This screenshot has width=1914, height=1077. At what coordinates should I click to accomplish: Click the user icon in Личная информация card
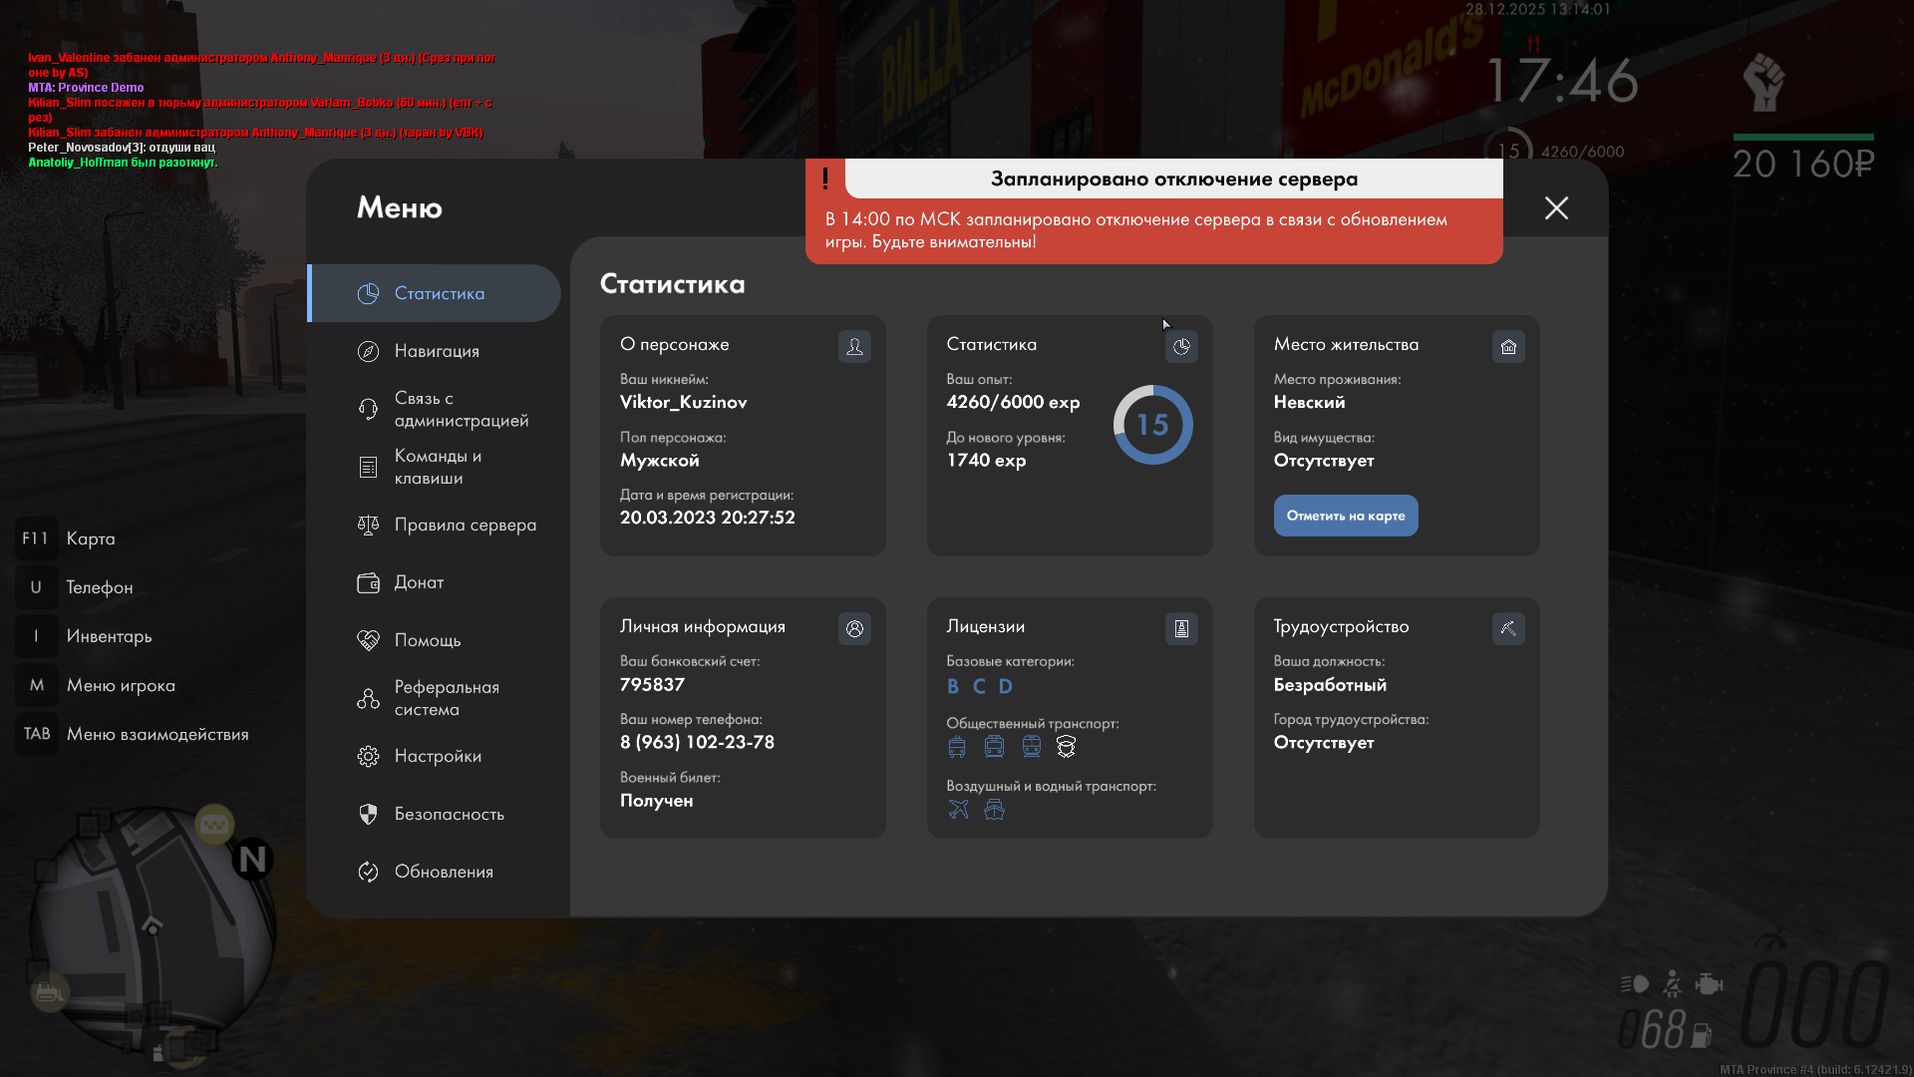(854, 628)
